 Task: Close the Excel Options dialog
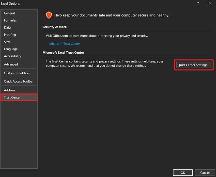point(210,4)
